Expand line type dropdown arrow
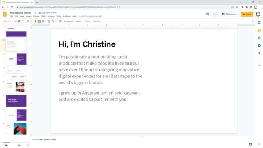 (56, 21)
